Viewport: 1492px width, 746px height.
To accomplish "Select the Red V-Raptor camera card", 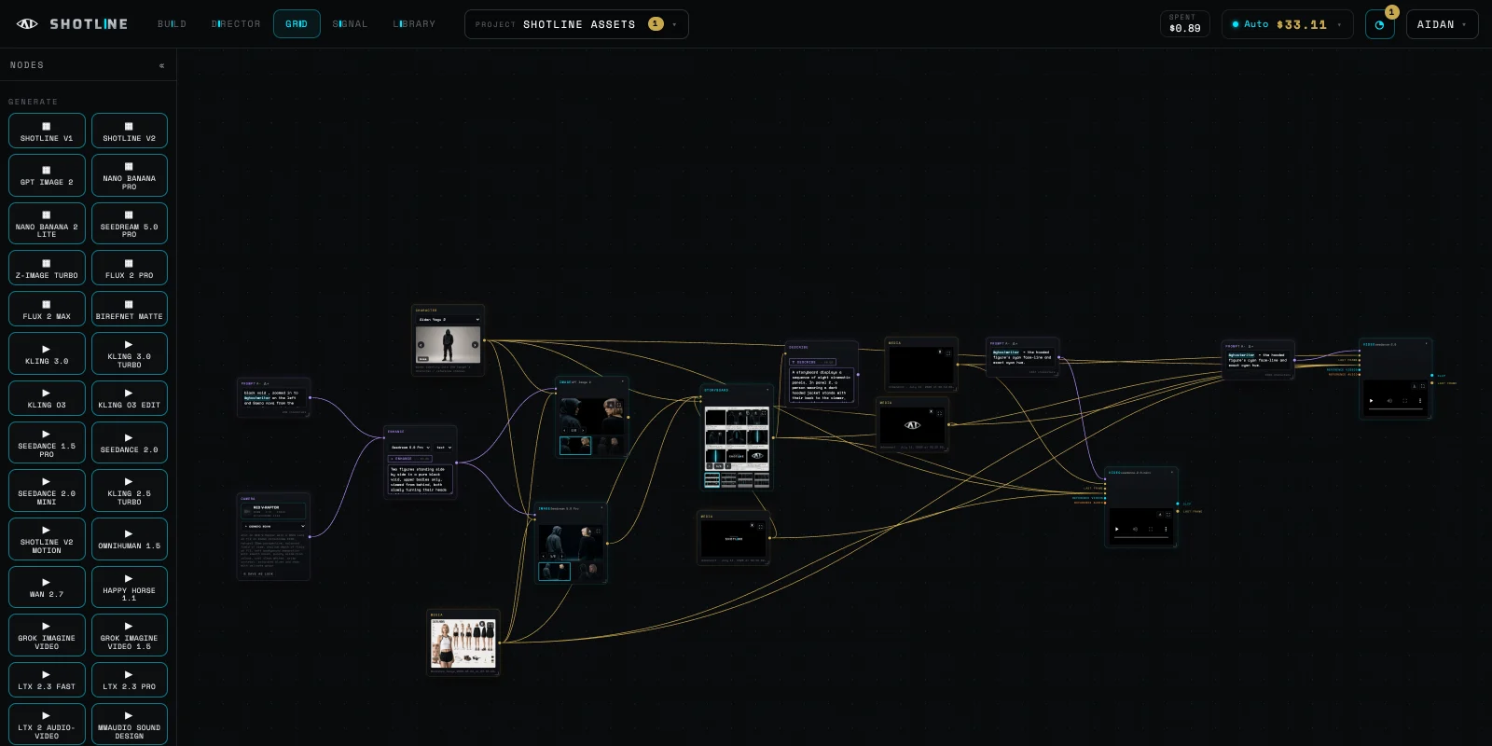I will click(273, 512).
